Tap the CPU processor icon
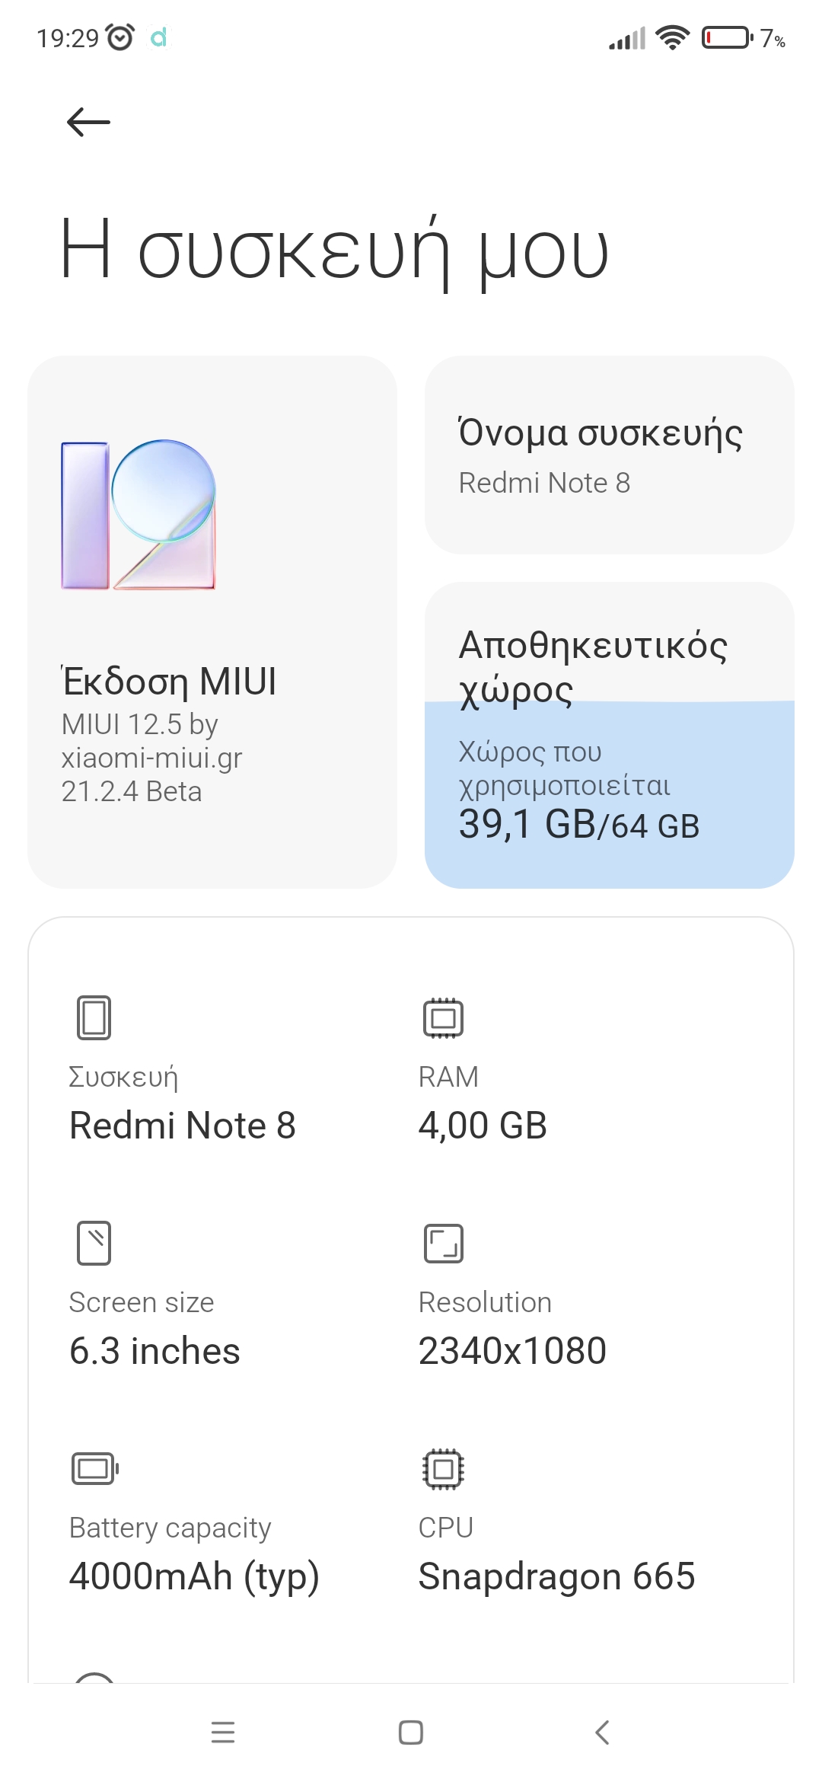822x1782 pixels. tap(443, 1468)
